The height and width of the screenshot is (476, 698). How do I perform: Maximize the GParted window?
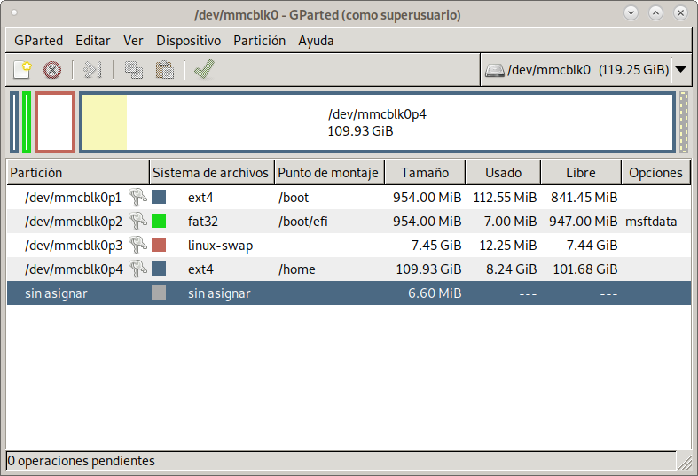(655, 13)
